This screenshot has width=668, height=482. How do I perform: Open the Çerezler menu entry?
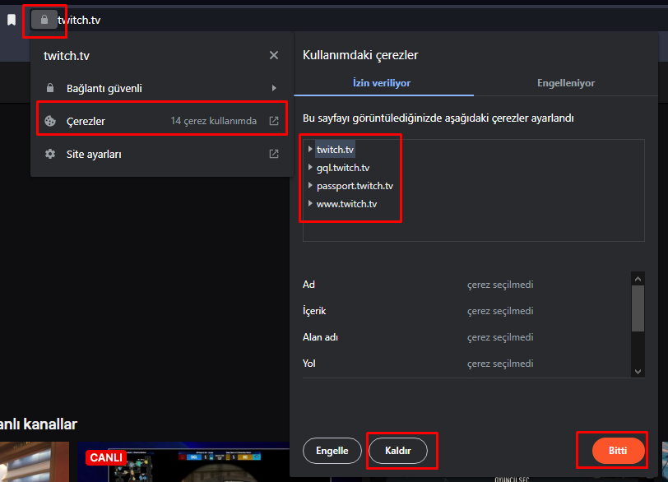pos(162,121)
